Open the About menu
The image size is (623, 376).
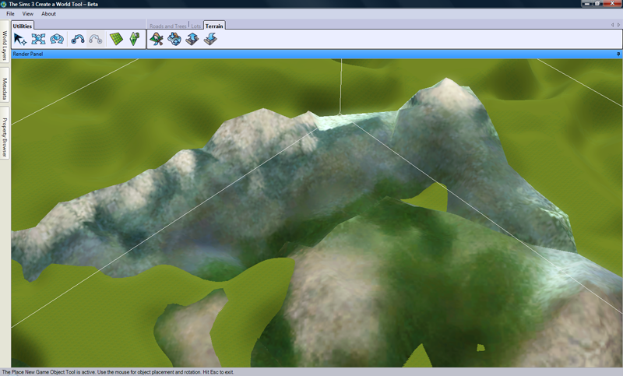(48, 13)
